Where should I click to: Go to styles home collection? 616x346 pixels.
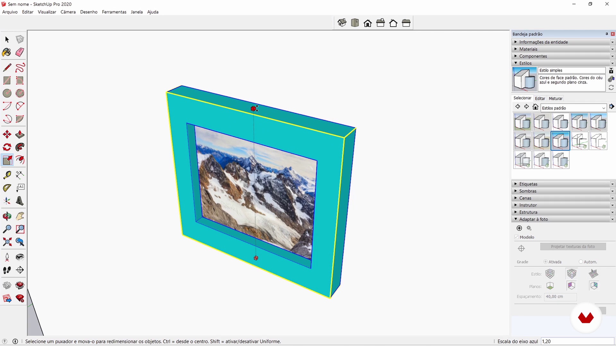[x=535, y=107]
